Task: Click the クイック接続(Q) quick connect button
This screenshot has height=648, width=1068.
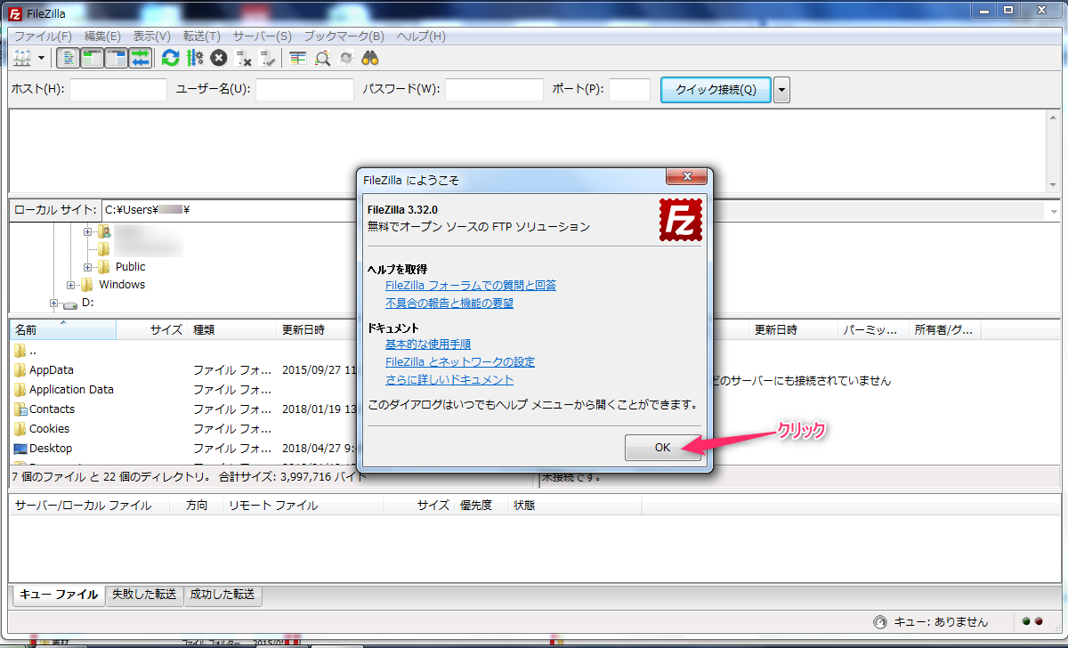Action: [x=716, y=90]
